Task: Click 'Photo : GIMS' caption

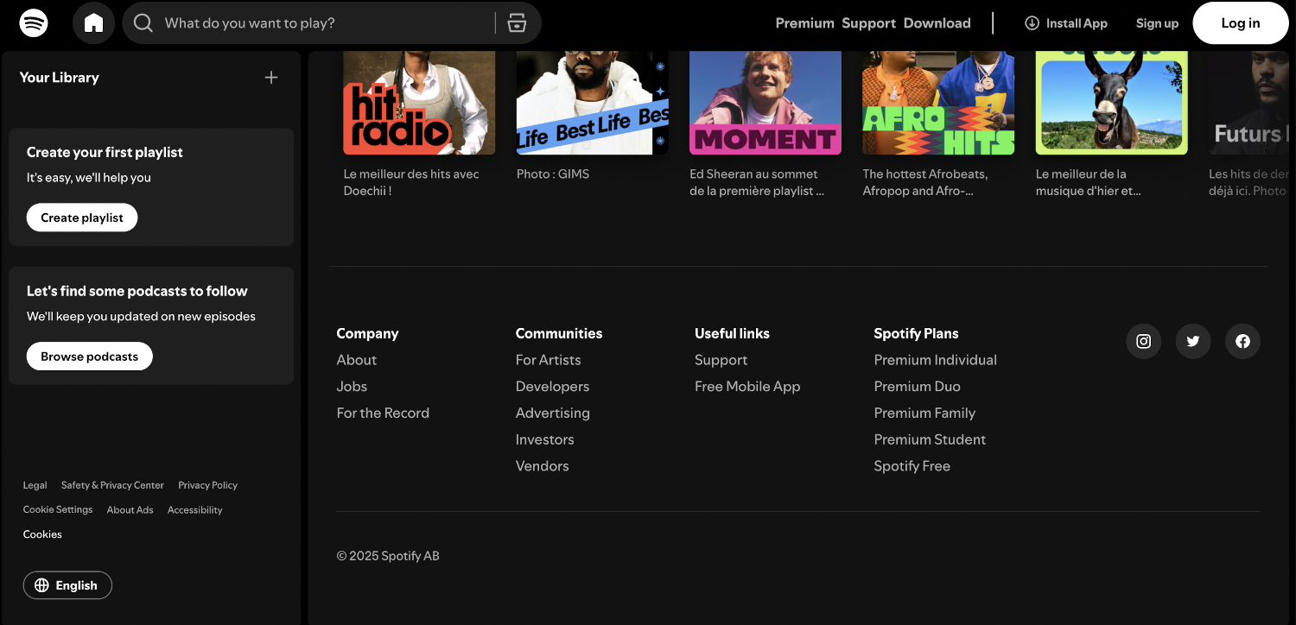Action: click(x=553, y=174)
